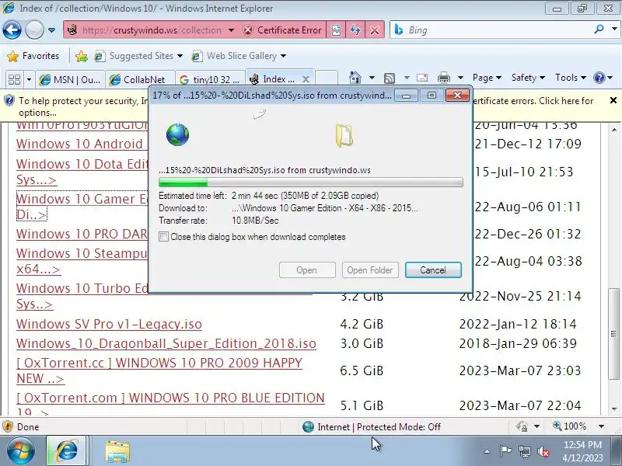Click Internet Protected Mode Off status
The width and height of the screenshot is (622, 466).
point(372,426)
